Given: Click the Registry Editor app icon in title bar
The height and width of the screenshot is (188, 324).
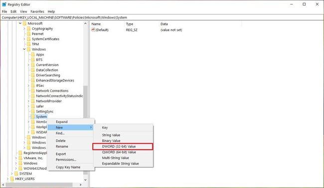Looking at the screenshot, I should click(4, 4).
